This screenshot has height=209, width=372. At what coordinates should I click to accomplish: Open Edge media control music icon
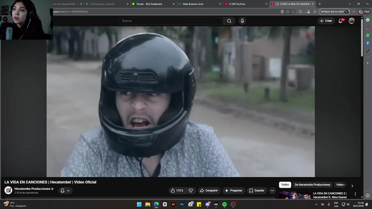[x=308, y=12]
